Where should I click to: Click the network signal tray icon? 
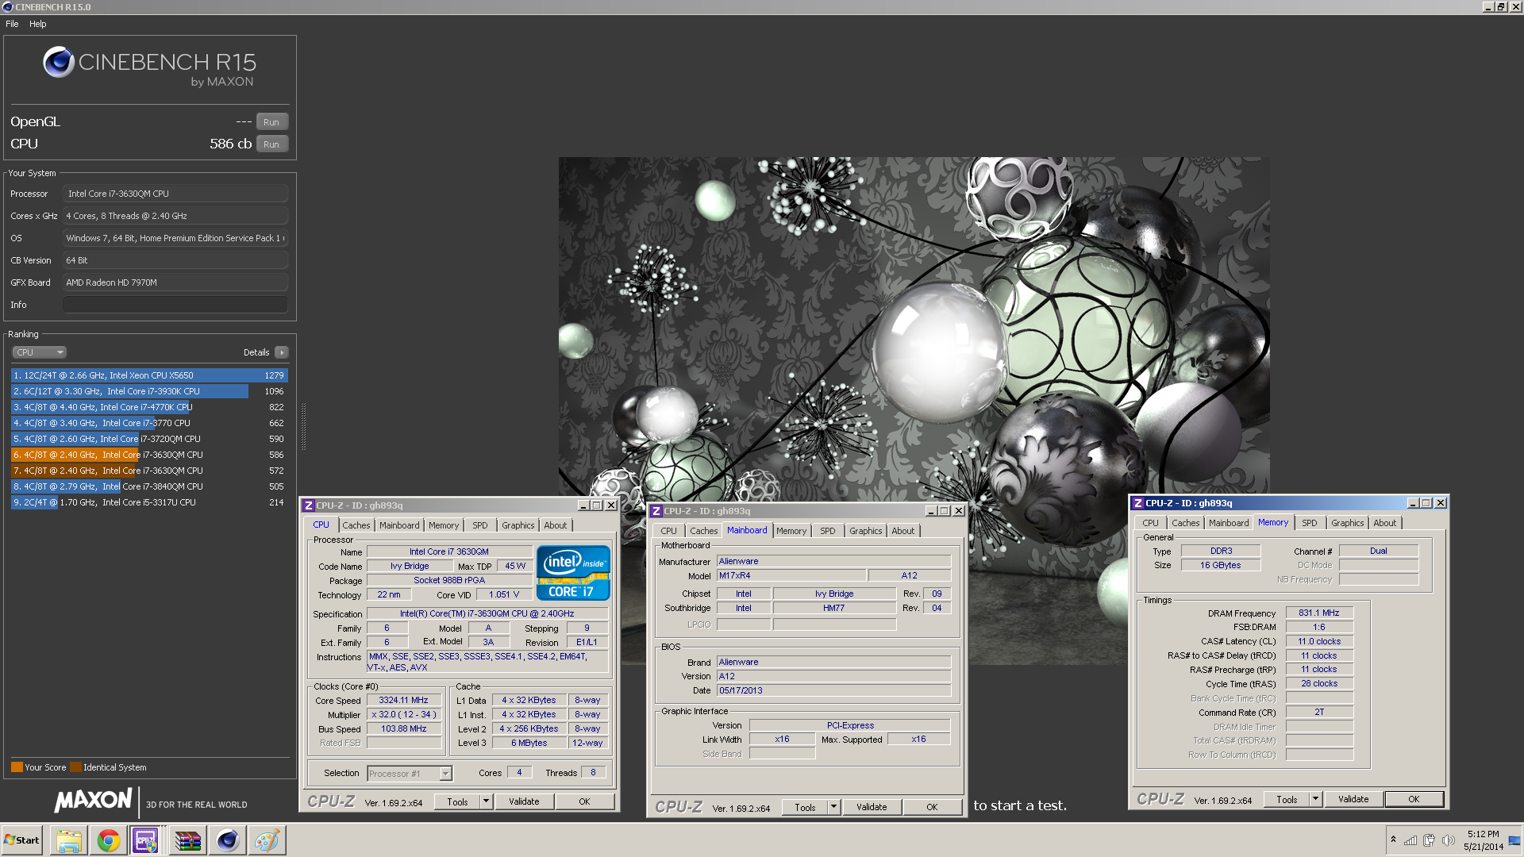coord(1410,840)
